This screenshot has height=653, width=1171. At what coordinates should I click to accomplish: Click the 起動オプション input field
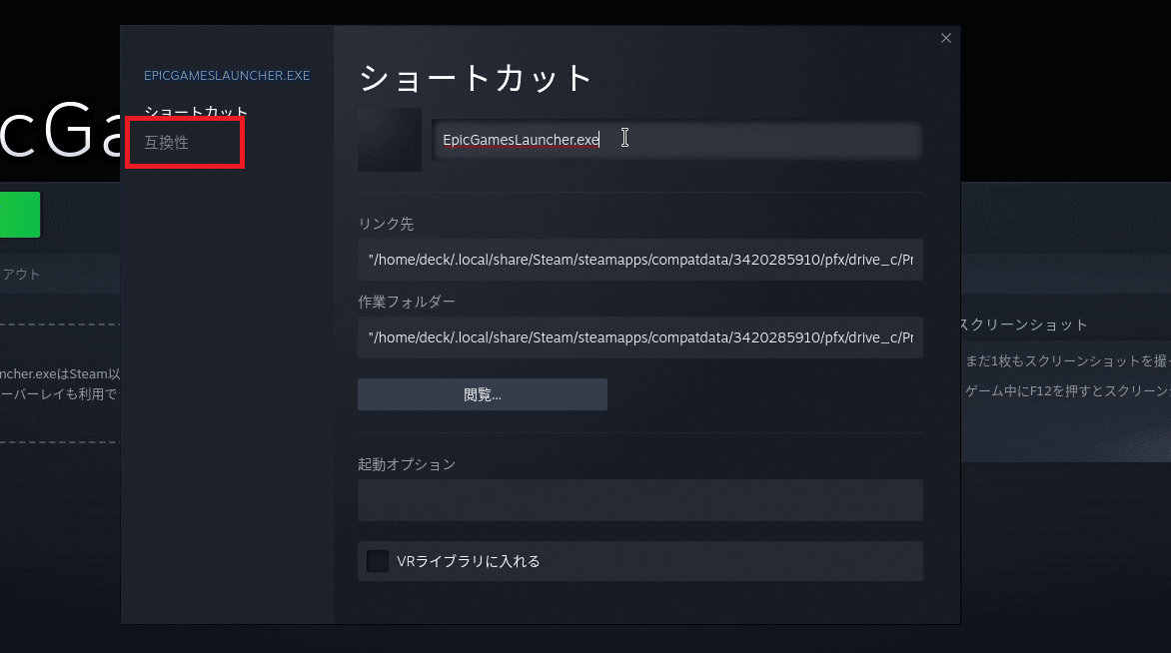click(640, 500)
